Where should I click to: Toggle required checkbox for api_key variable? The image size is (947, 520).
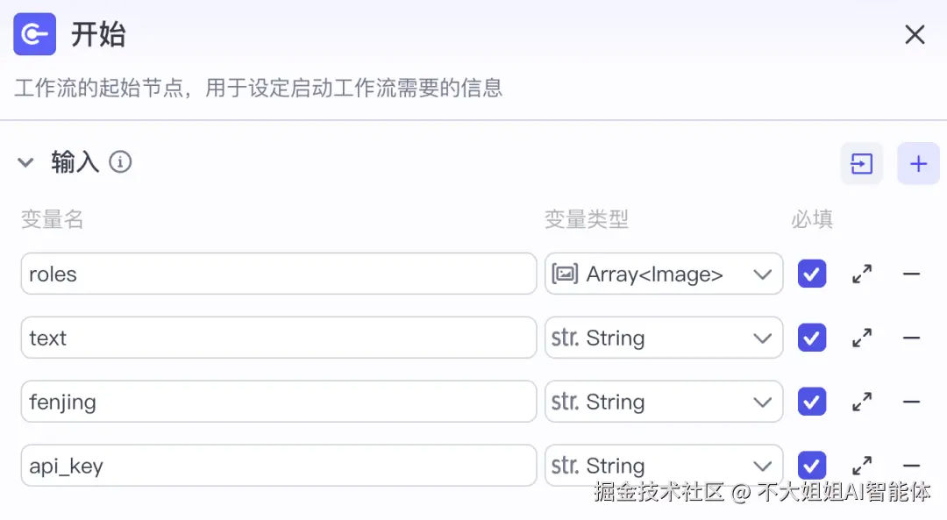pos(812,466)
